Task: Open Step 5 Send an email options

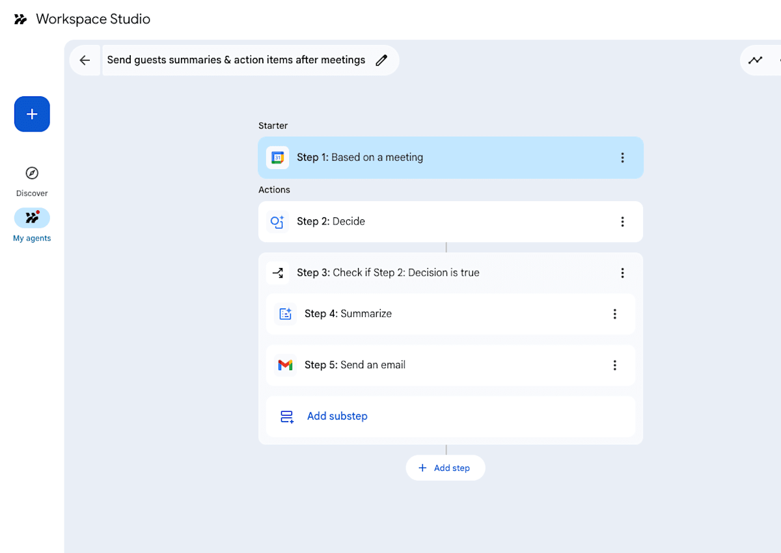Action: (614, 366)
